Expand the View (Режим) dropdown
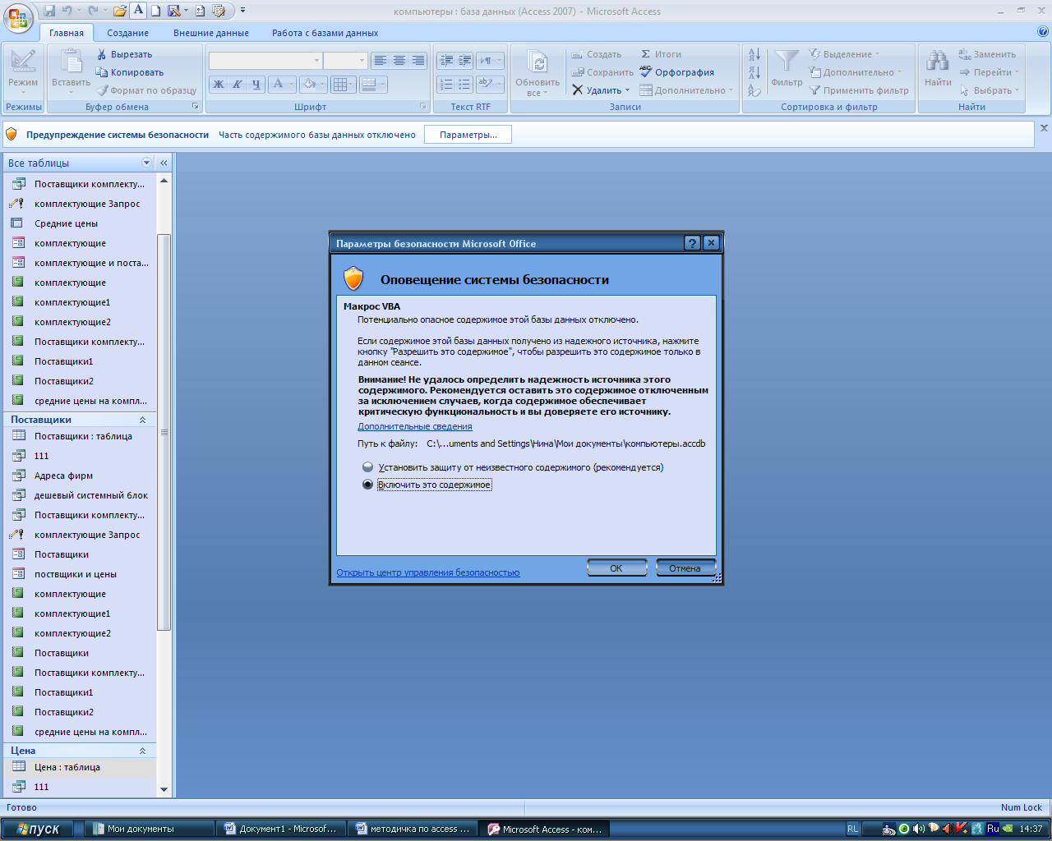The height and width of the screenshot is (841, 1052). click(x=23, y=92)
